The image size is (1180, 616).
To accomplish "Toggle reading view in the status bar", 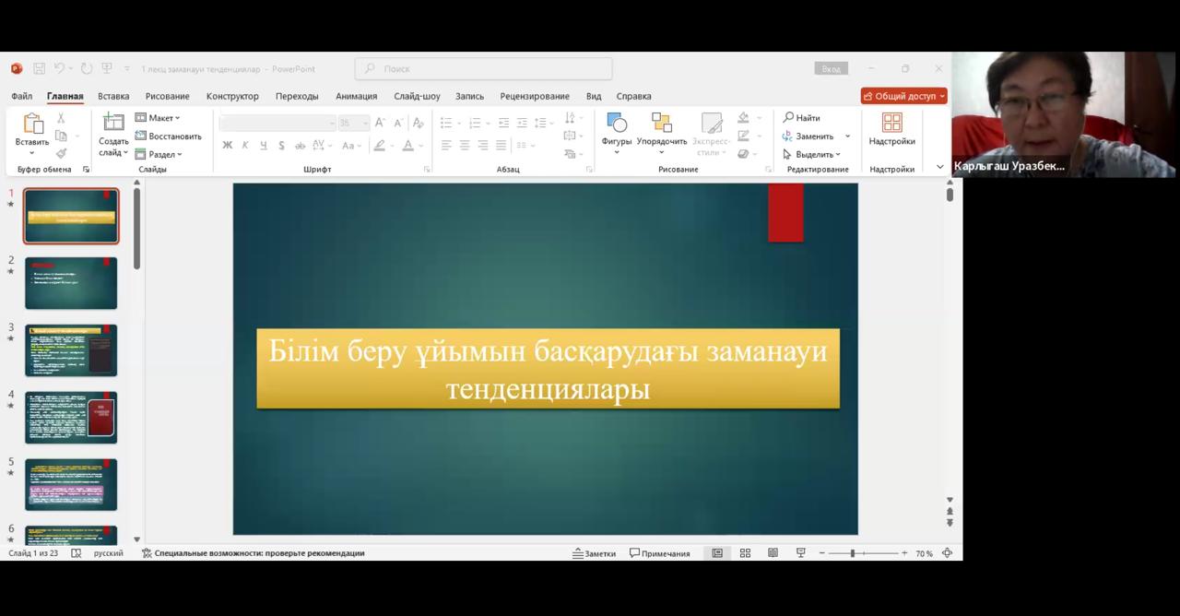I will tap(773, 553).
